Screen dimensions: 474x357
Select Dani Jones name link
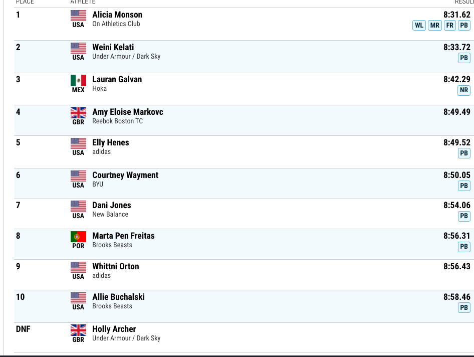112,205
